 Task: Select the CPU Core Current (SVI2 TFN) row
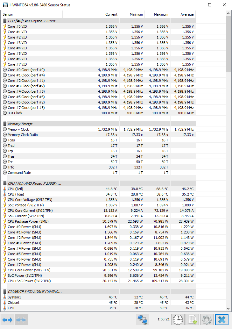point(98,211)
